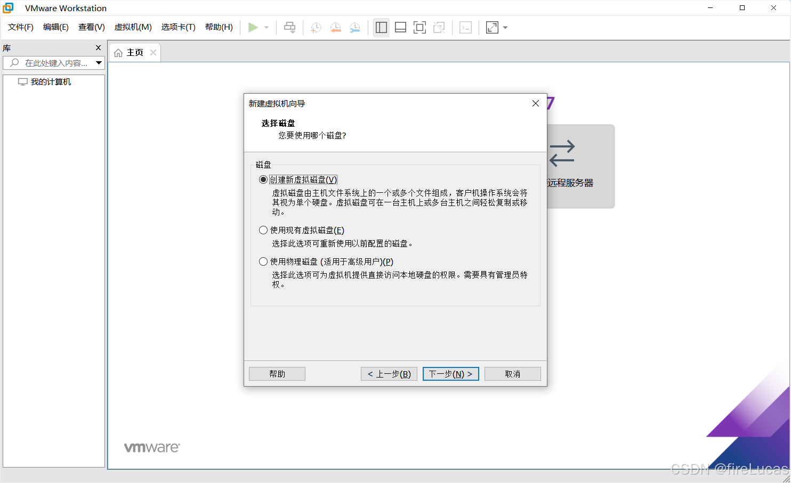Open the 文件(F) menu
Image resolution: width=791 pixels, height=483 pixels.
[x=21, y=27]
